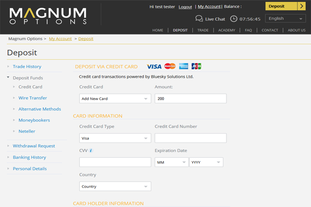Open the English language dropdown
This screenshot has width=311, height=207.
pyautogui.click(x=286, y=19)
